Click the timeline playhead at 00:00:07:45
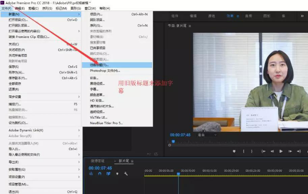Image resolution: width=308 pixels, height=194 pixels. point(178,174)
